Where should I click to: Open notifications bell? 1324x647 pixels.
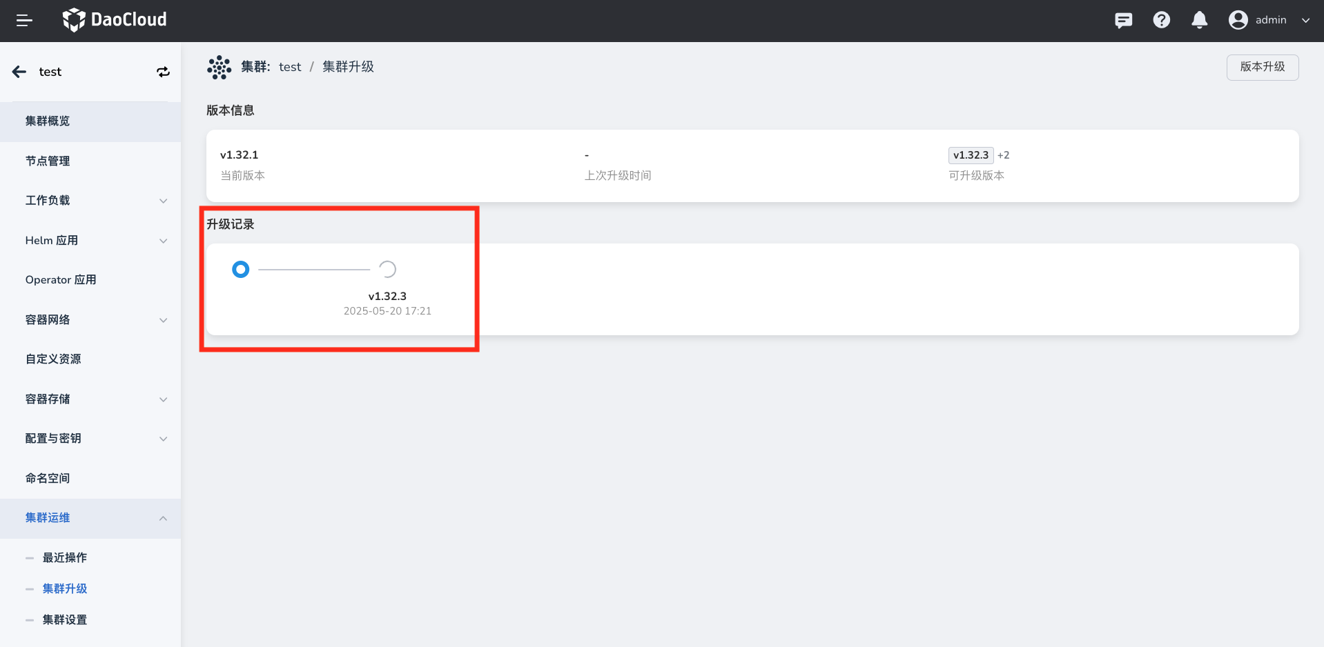pos(1199,20)
